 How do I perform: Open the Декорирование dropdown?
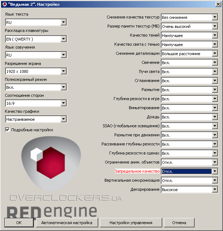click(x=190, y=189)
